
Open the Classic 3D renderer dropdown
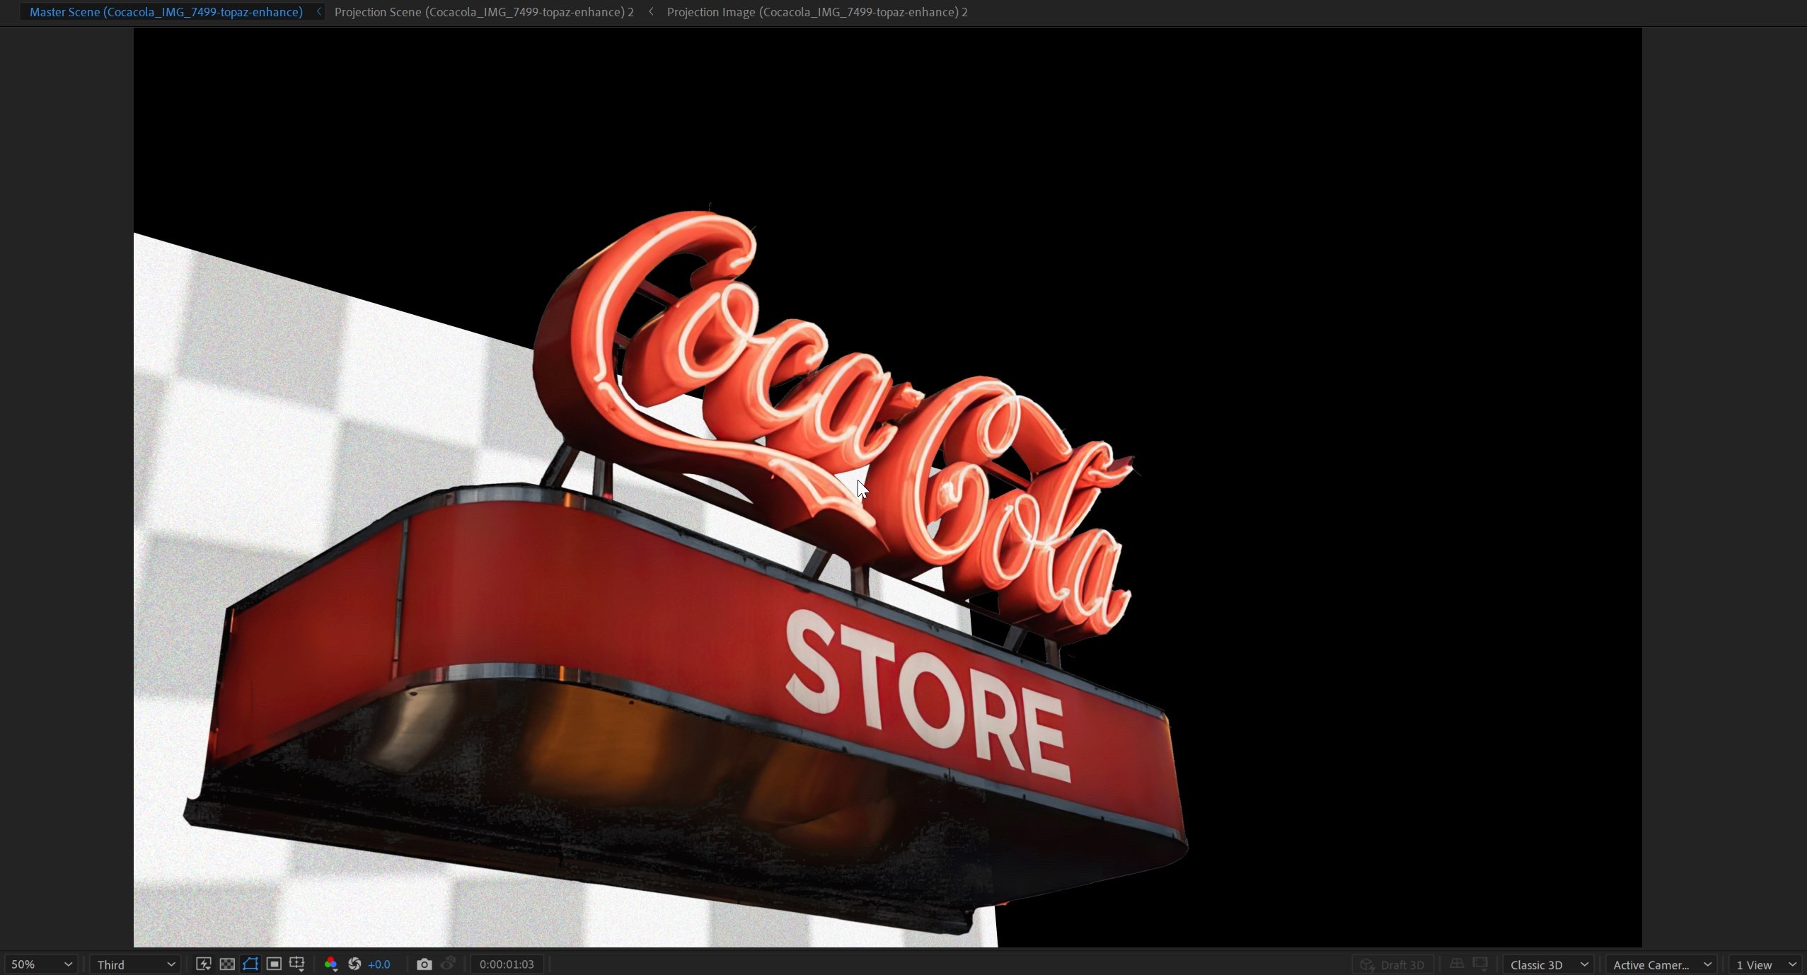1549,964
